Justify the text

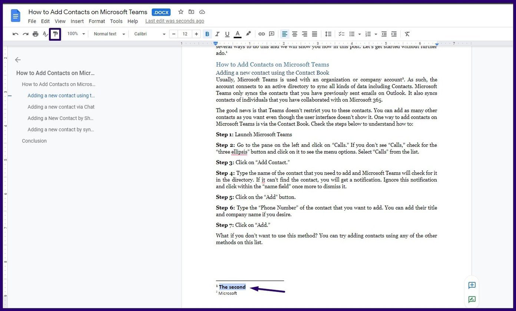(x=314, y=34)
